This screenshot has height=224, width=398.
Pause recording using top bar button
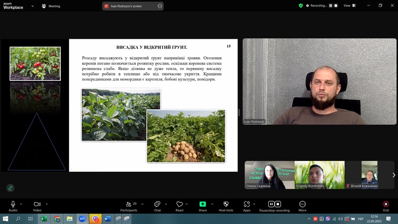pyautogui.click(x=330, y=5)
